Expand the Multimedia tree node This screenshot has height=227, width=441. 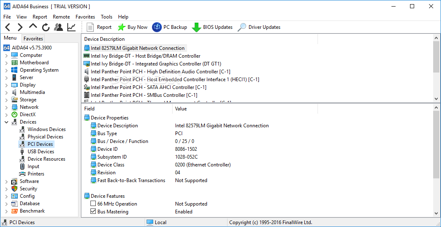click(7, 92)
